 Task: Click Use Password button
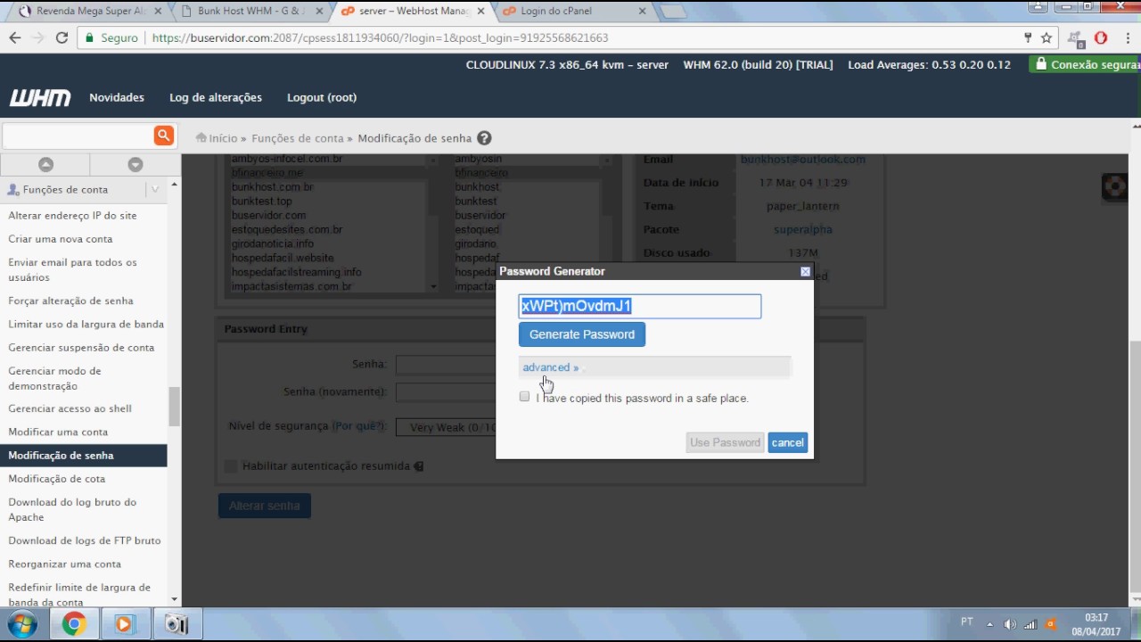tap(725, 442)
